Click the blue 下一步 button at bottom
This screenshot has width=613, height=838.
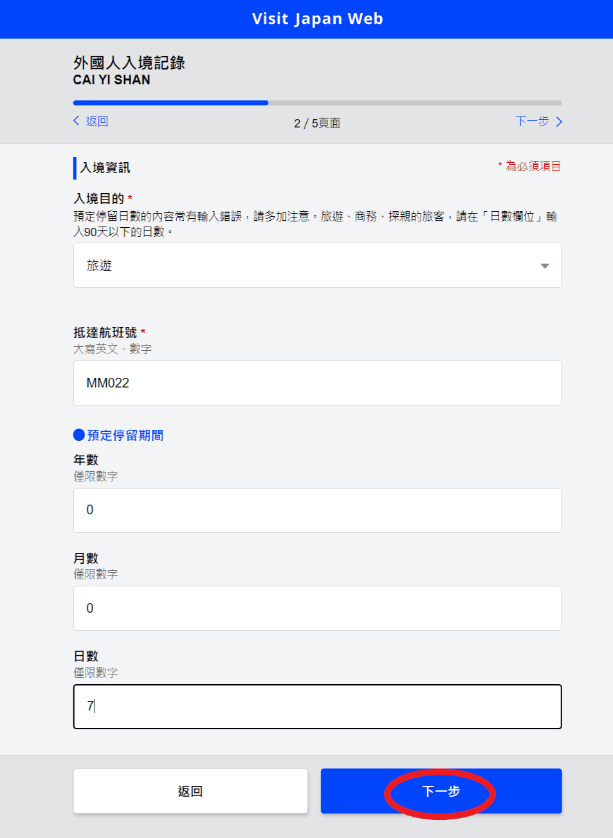(441, 791)
